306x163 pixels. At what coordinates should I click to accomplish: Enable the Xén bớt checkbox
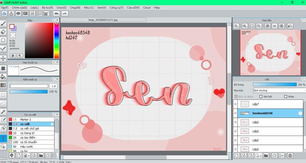tap(261, 97)
